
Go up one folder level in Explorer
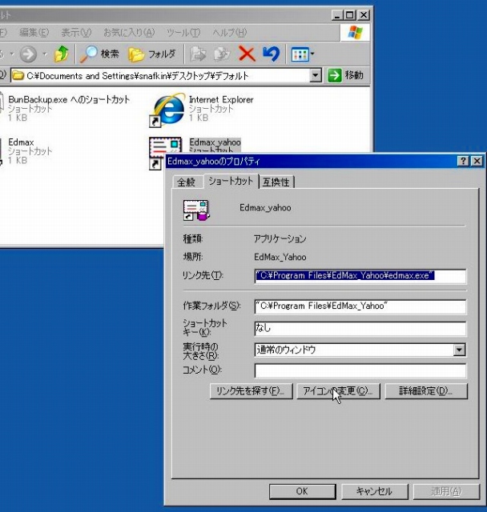62,54
